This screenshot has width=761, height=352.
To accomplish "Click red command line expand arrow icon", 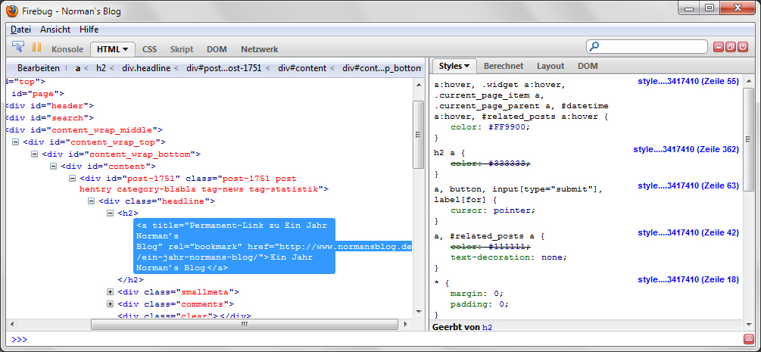I will pos(748,339).
